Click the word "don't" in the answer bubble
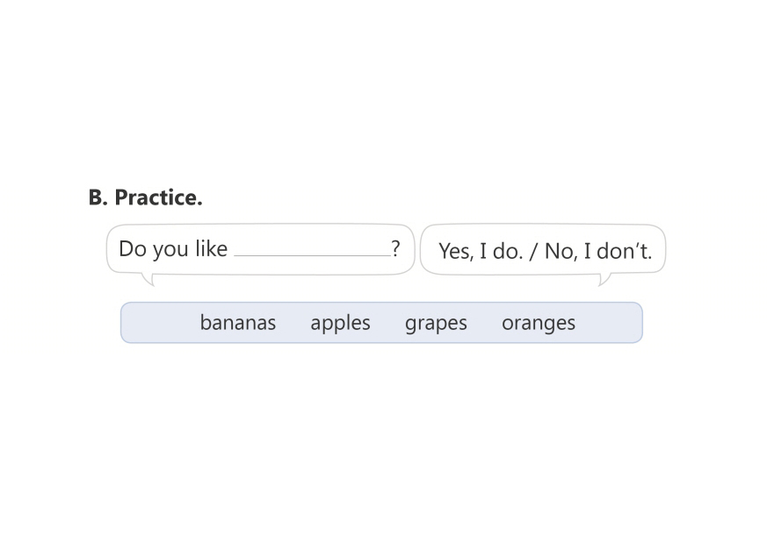The width and height of the screenshot is (767, 537). [x=625, y=252]
